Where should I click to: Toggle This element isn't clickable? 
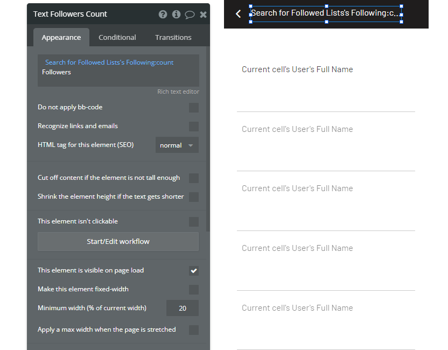click(193, 222)
